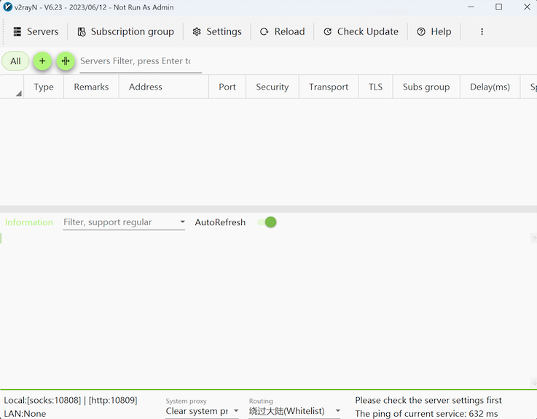Click the select-all corner of the server table

tap(12, 87)
